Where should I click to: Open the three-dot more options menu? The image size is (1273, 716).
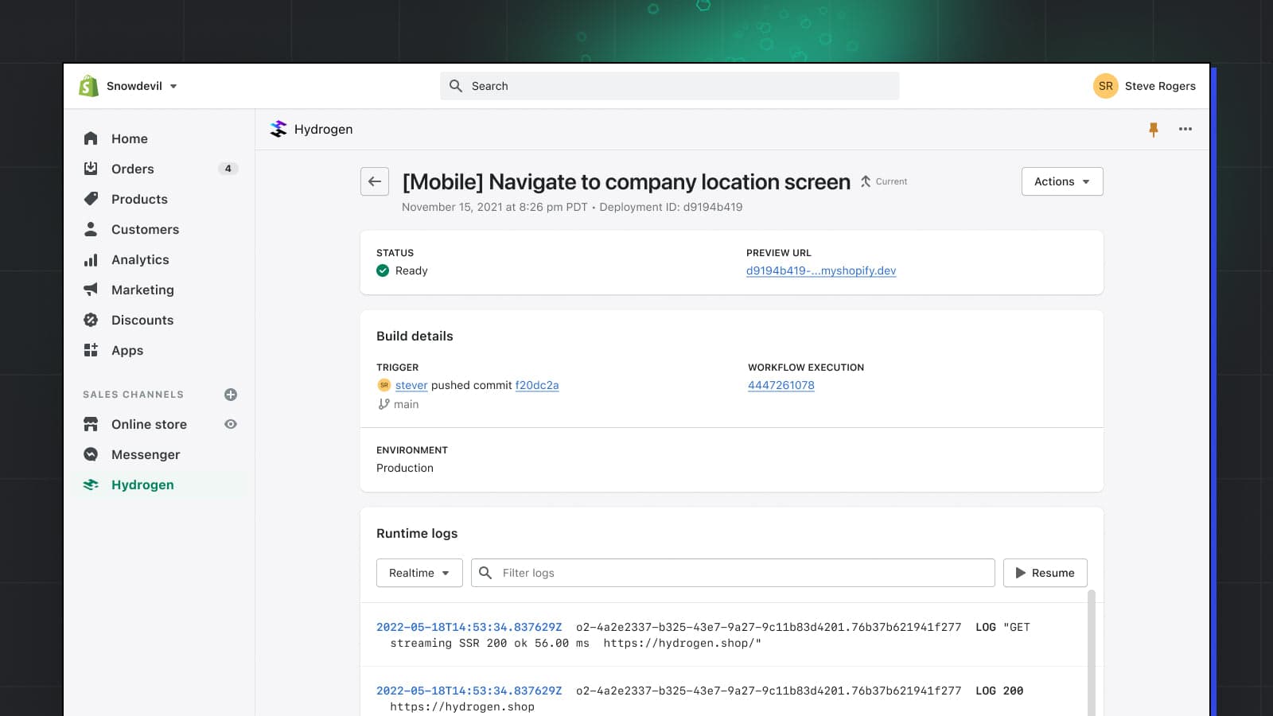tap(1185, 129)
